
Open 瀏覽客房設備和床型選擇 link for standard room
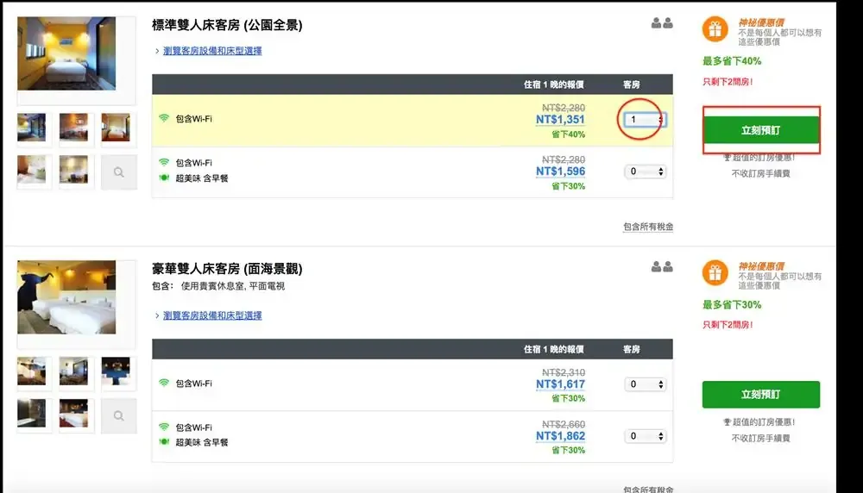click(x=212, y=51)
